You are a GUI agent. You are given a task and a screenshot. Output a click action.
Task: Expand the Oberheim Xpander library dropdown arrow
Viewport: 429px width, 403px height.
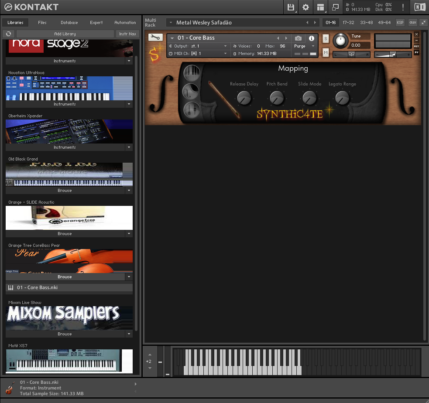(x=129, y=147)
